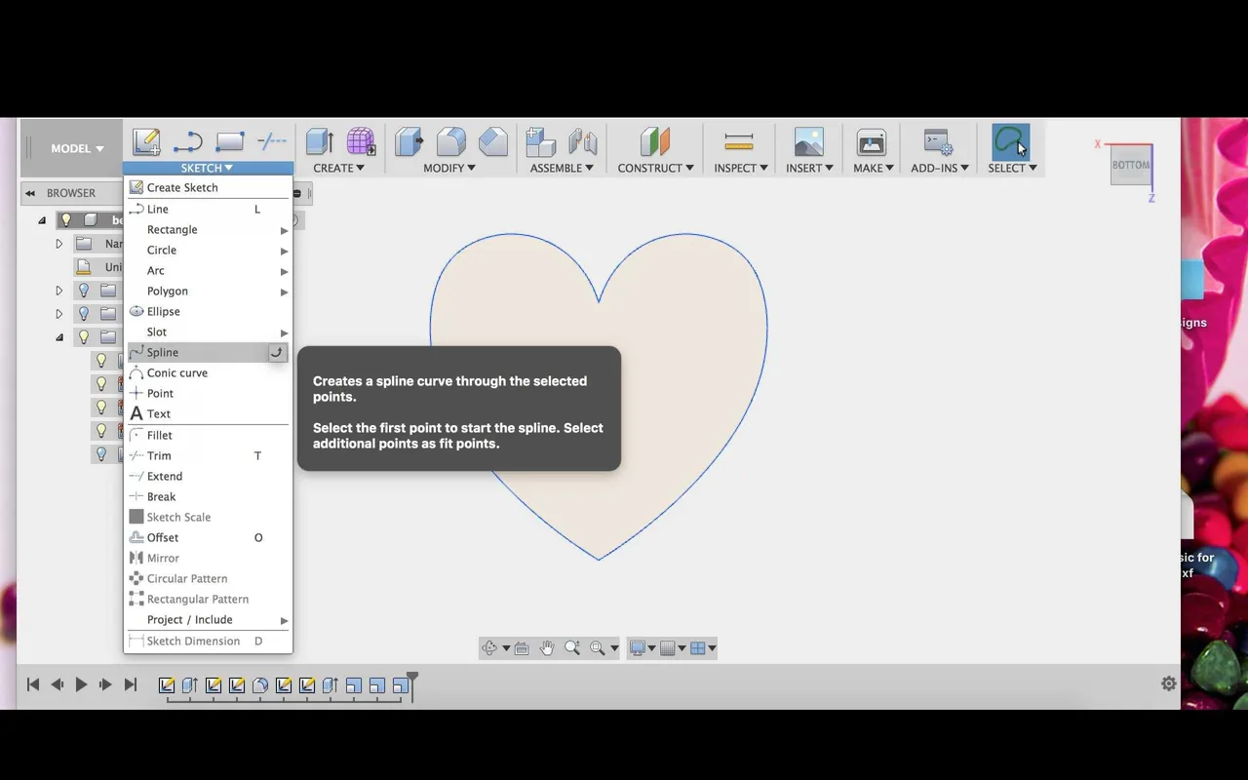Click the Joint icon in Assemble group

coord(582,142)
